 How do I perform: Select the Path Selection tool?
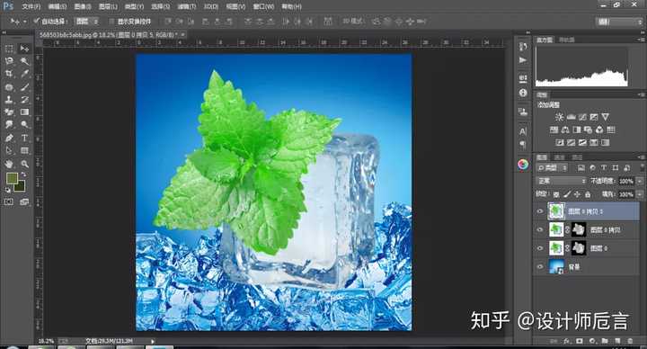[x=9, y=150]
